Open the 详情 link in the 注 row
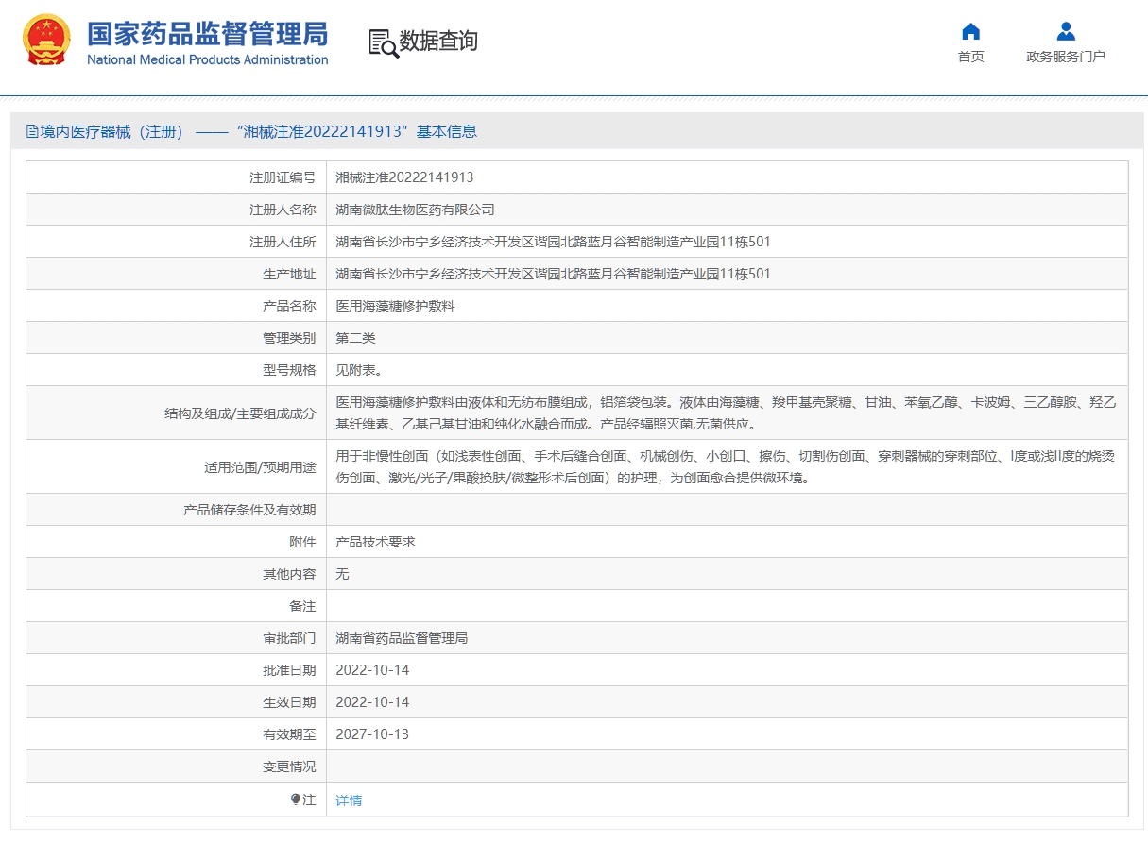The width and height of the screenshot is (1148, 842). [x=349, y=800]
